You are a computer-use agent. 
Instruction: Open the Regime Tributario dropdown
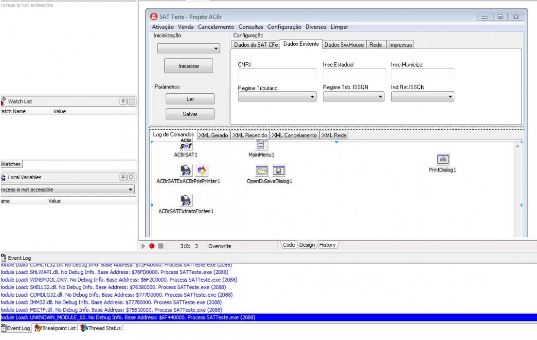277,97
